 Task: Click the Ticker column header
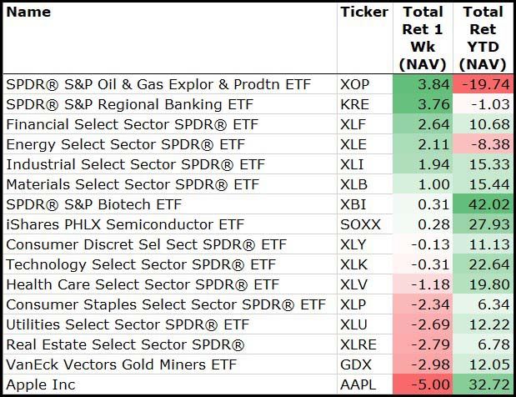point(364,13)
